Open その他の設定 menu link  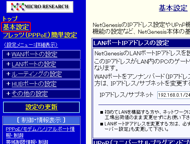tap(30, 94)
